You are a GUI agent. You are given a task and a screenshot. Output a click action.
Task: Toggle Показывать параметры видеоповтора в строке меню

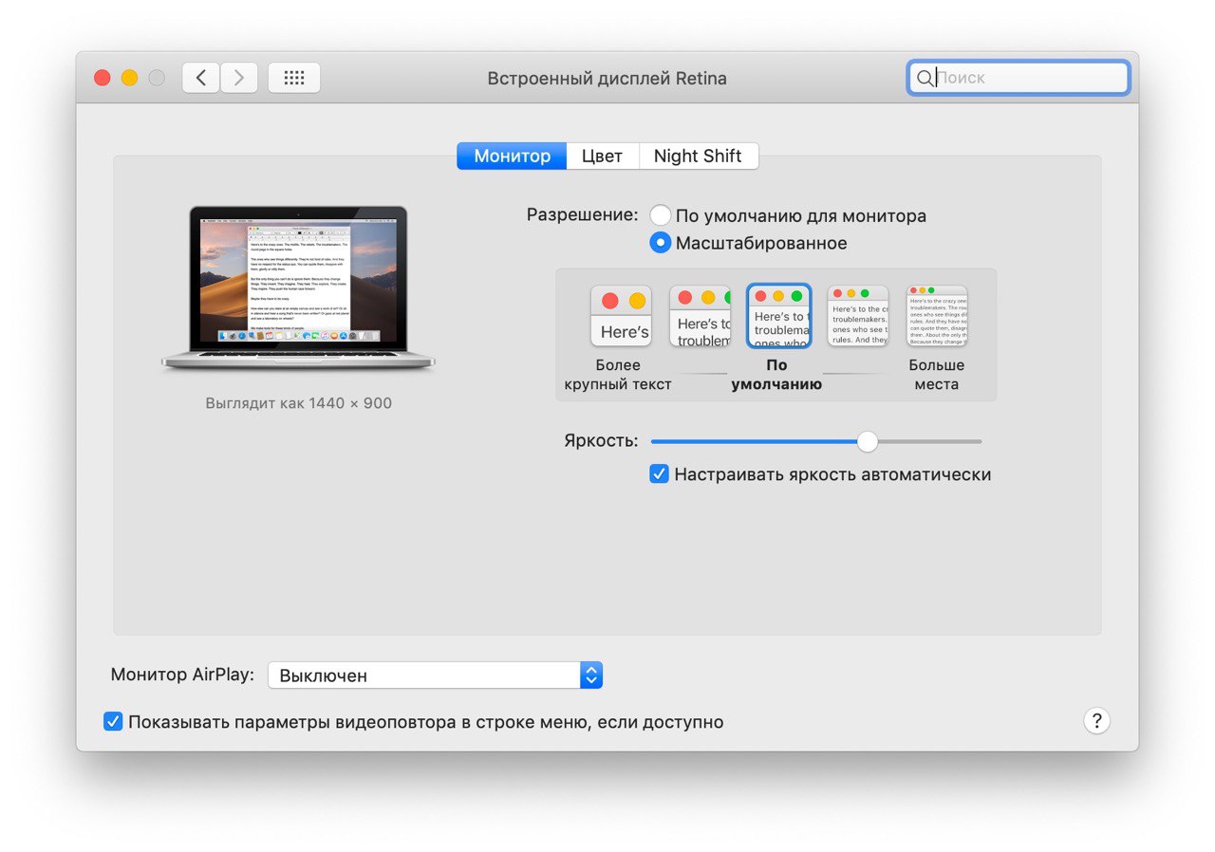(x=113, y=722)
